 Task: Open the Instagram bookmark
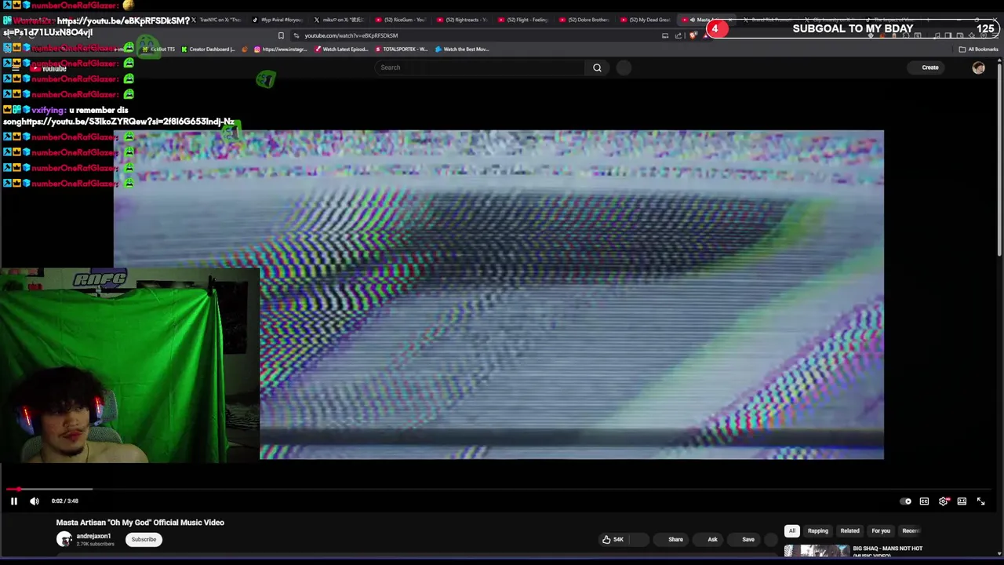tap(281, 49)
